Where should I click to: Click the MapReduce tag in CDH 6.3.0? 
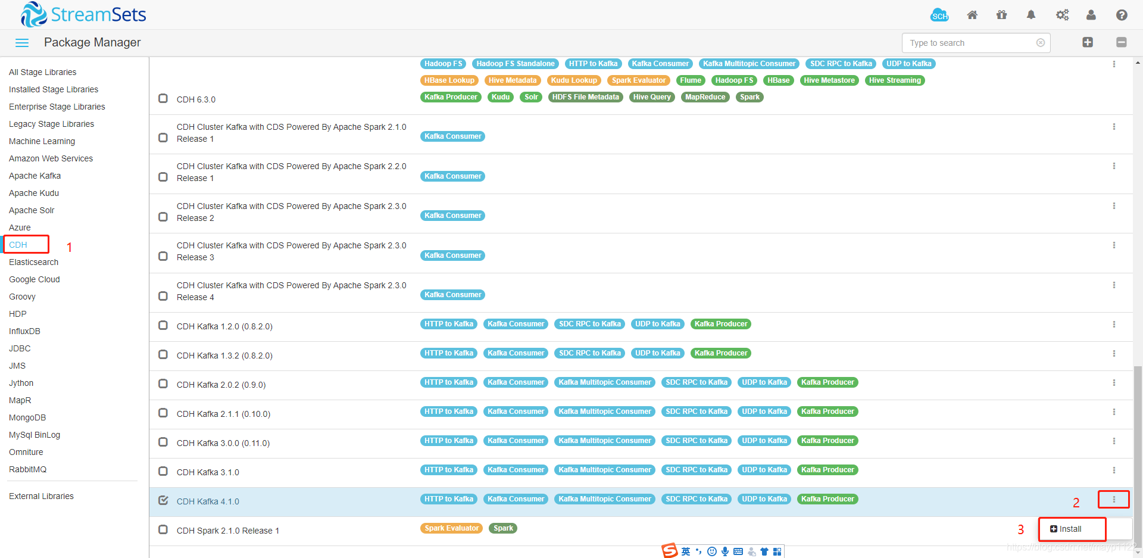click(705, 97)
